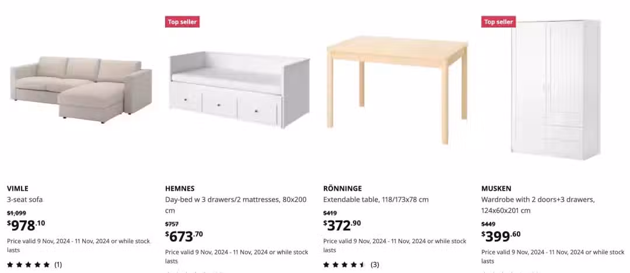Click the VIMLE five-star rating
The width and height of the screenshot is (630, 273).
click(29, 265)
